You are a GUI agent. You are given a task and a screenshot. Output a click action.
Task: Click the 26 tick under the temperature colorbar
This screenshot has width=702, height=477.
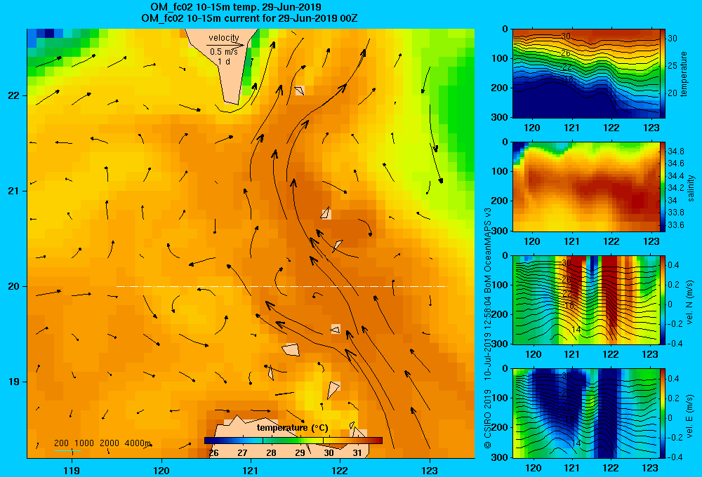click(x=213, y=453)
